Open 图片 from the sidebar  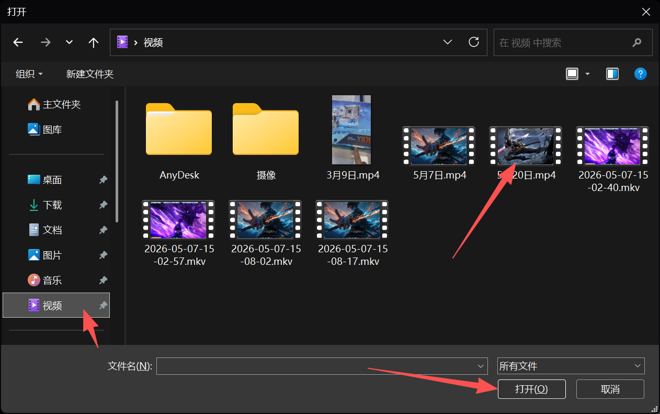tap(57, 255)
